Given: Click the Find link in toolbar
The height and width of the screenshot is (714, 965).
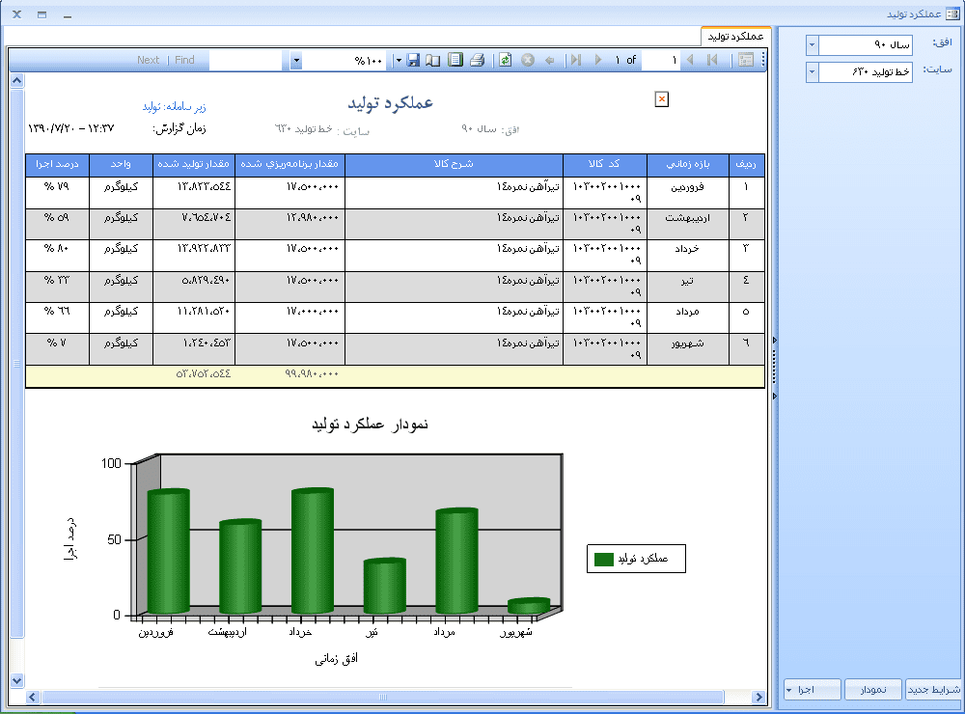Looking at the screenshot, I should point(184,60).
